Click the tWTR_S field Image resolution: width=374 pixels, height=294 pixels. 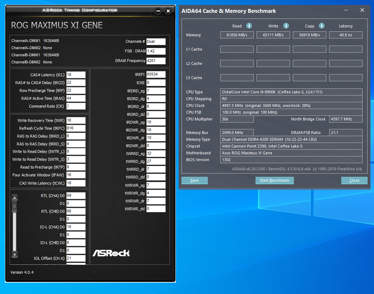[x=76, y=159]
